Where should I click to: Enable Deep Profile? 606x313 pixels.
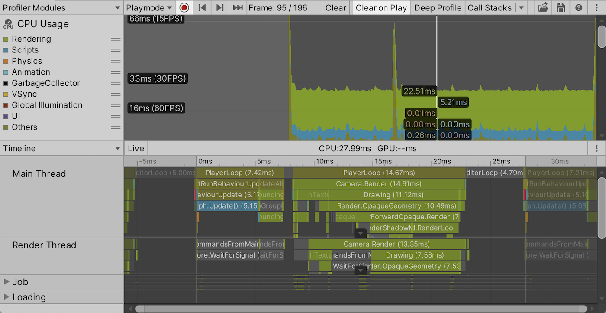[438, 8]
